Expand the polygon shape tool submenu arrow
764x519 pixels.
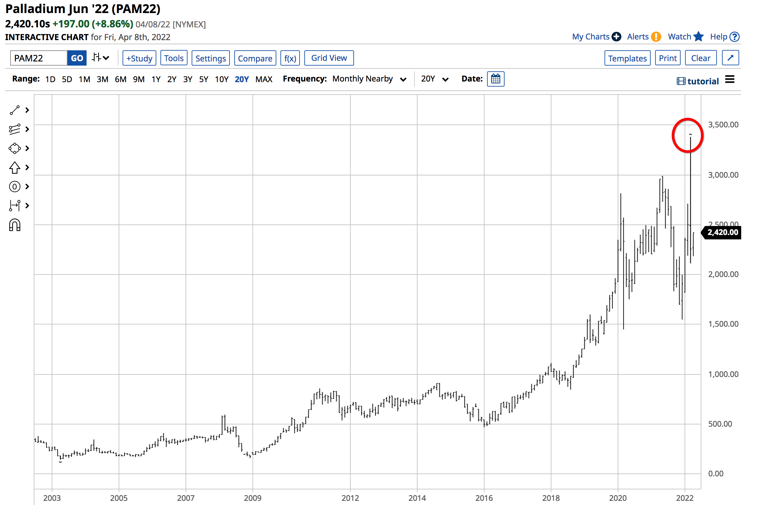[27, 149]
